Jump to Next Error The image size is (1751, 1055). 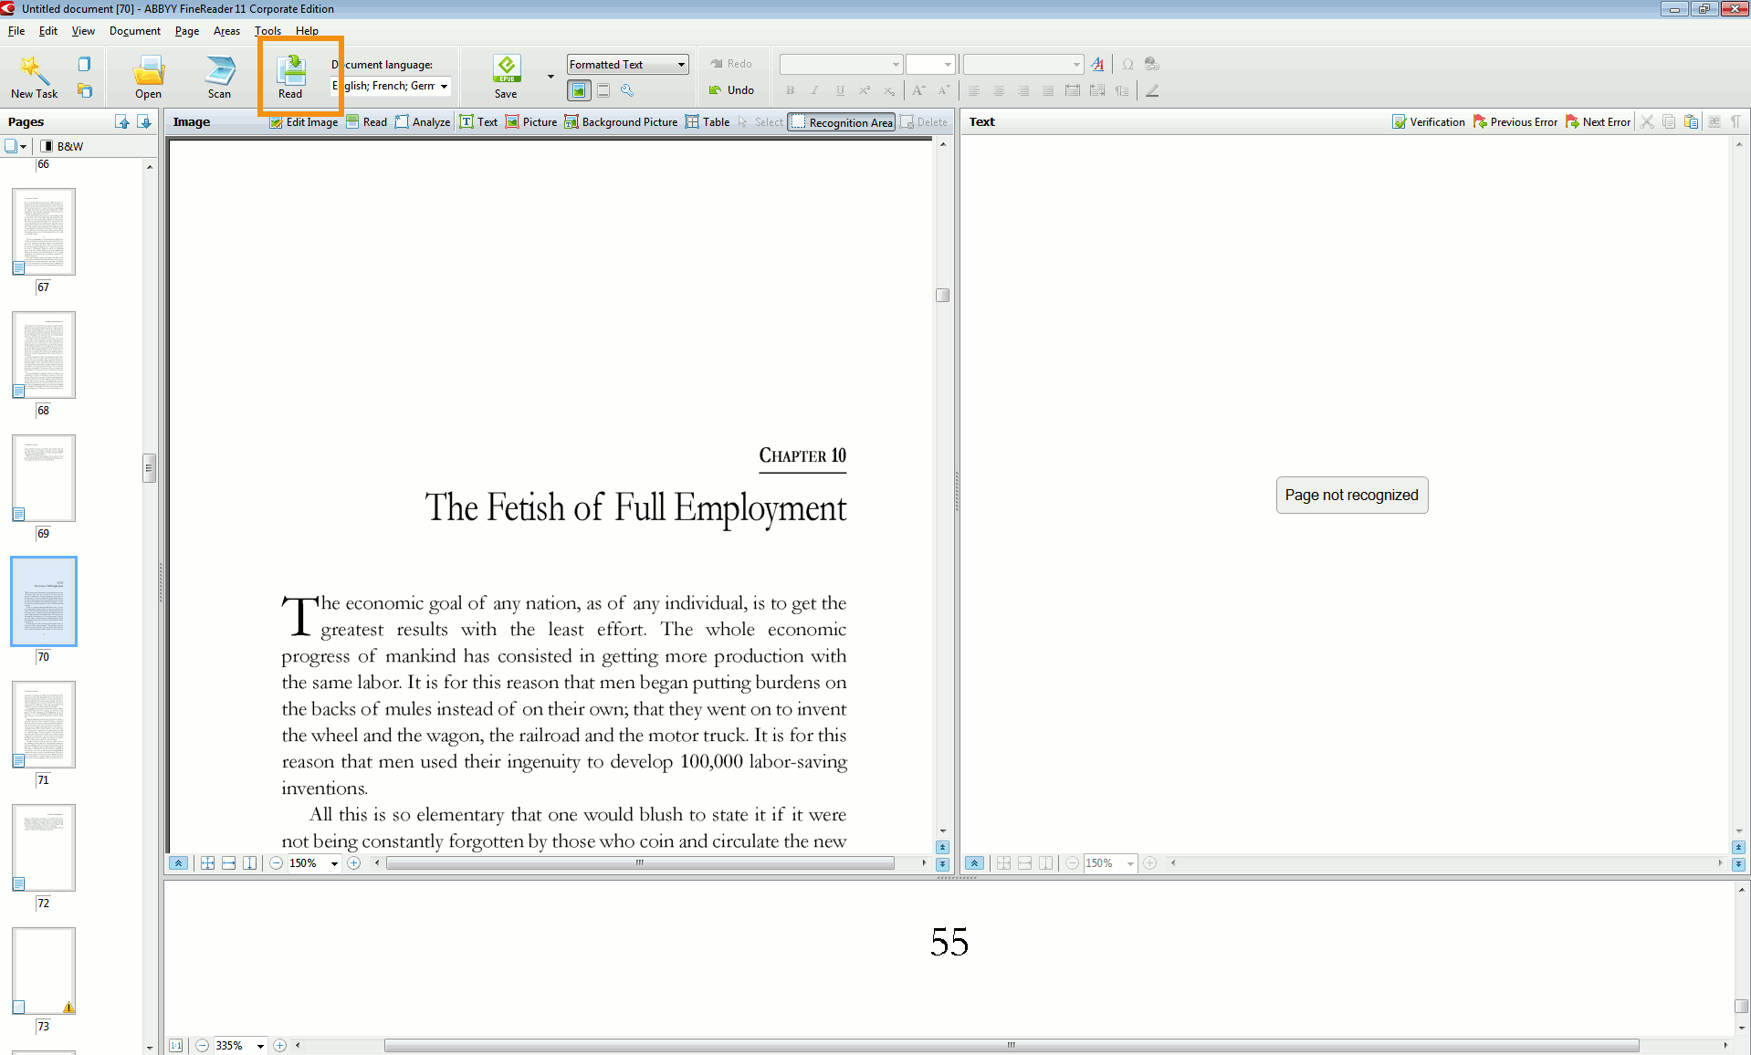click(1598, 122)
